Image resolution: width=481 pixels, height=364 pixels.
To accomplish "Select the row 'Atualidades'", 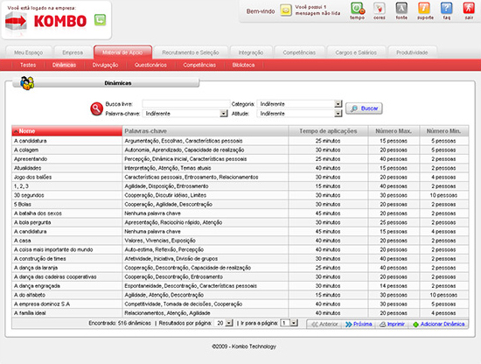I will (x=240, y=168).
